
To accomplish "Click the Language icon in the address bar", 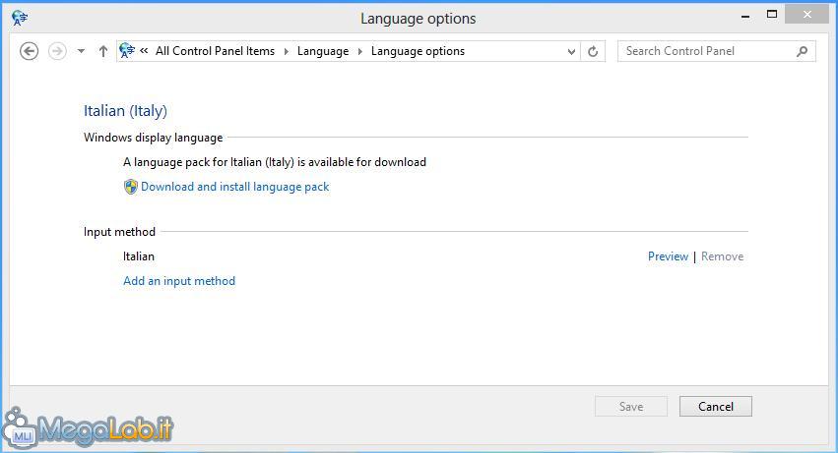I will [127, 51].
